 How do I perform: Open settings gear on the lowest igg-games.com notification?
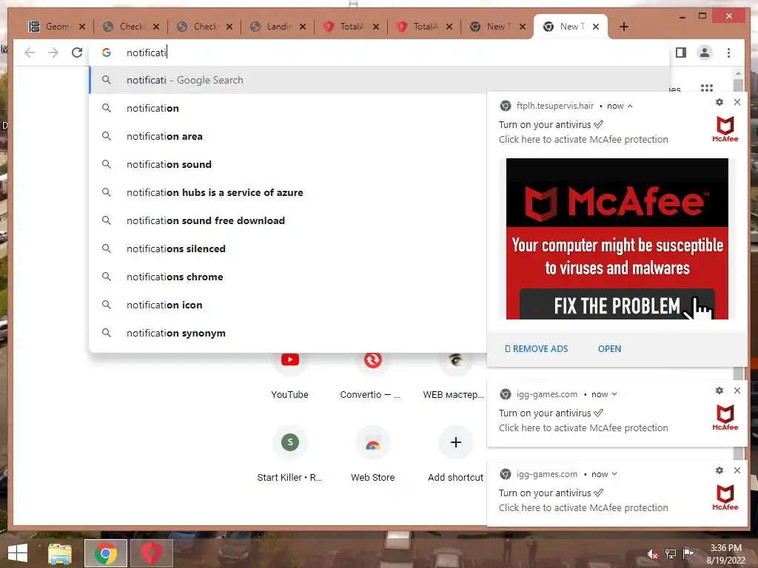click(x=720, y=470)
